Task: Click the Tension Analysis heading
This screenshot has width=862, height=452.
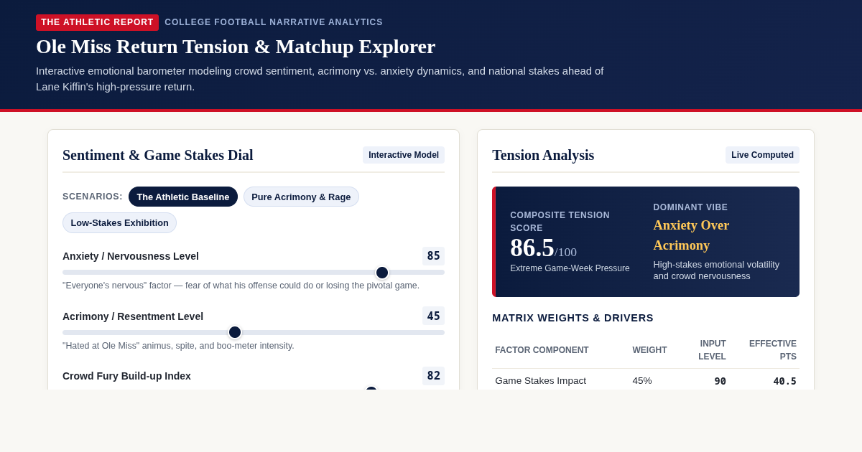Action: (543, 155)
